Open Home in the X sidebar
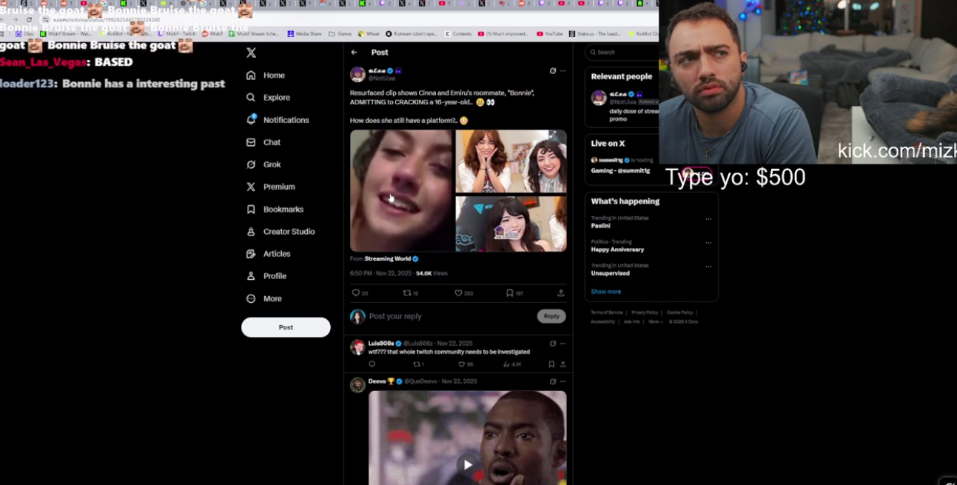 pyautogui.click(x=266, y=76)
